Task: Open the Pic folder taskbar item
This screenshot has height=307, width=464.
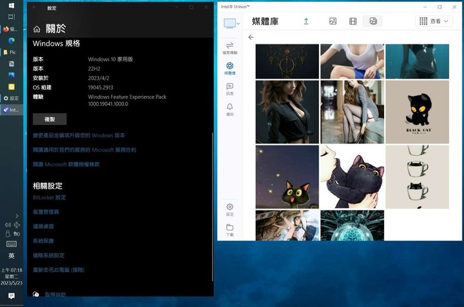Action: (x=10, y=52)
